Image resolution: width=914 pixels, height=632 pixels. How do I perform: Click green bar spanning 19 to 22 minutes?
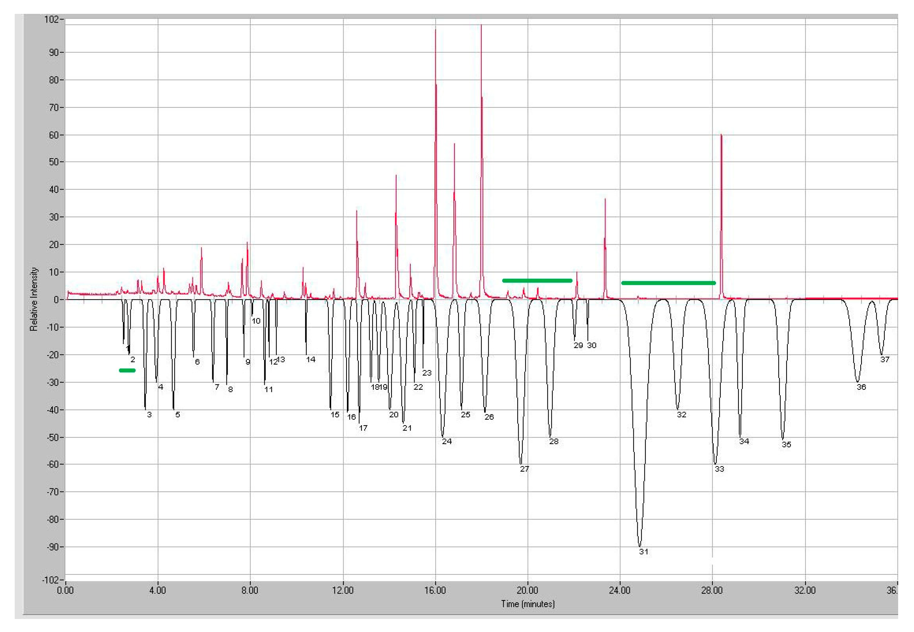537,280
